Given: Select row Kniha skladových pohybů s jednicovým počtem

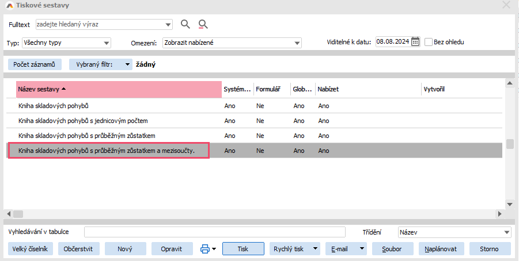Looking at the screenshot, I should (x=83, y=121).
